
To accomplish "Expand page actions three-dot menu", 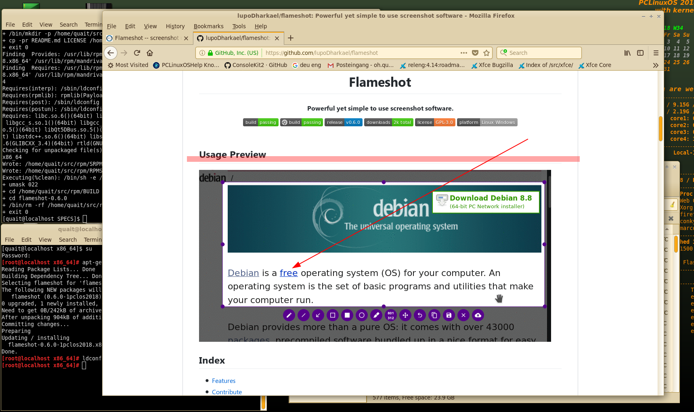I will click(x=464, y=53).
